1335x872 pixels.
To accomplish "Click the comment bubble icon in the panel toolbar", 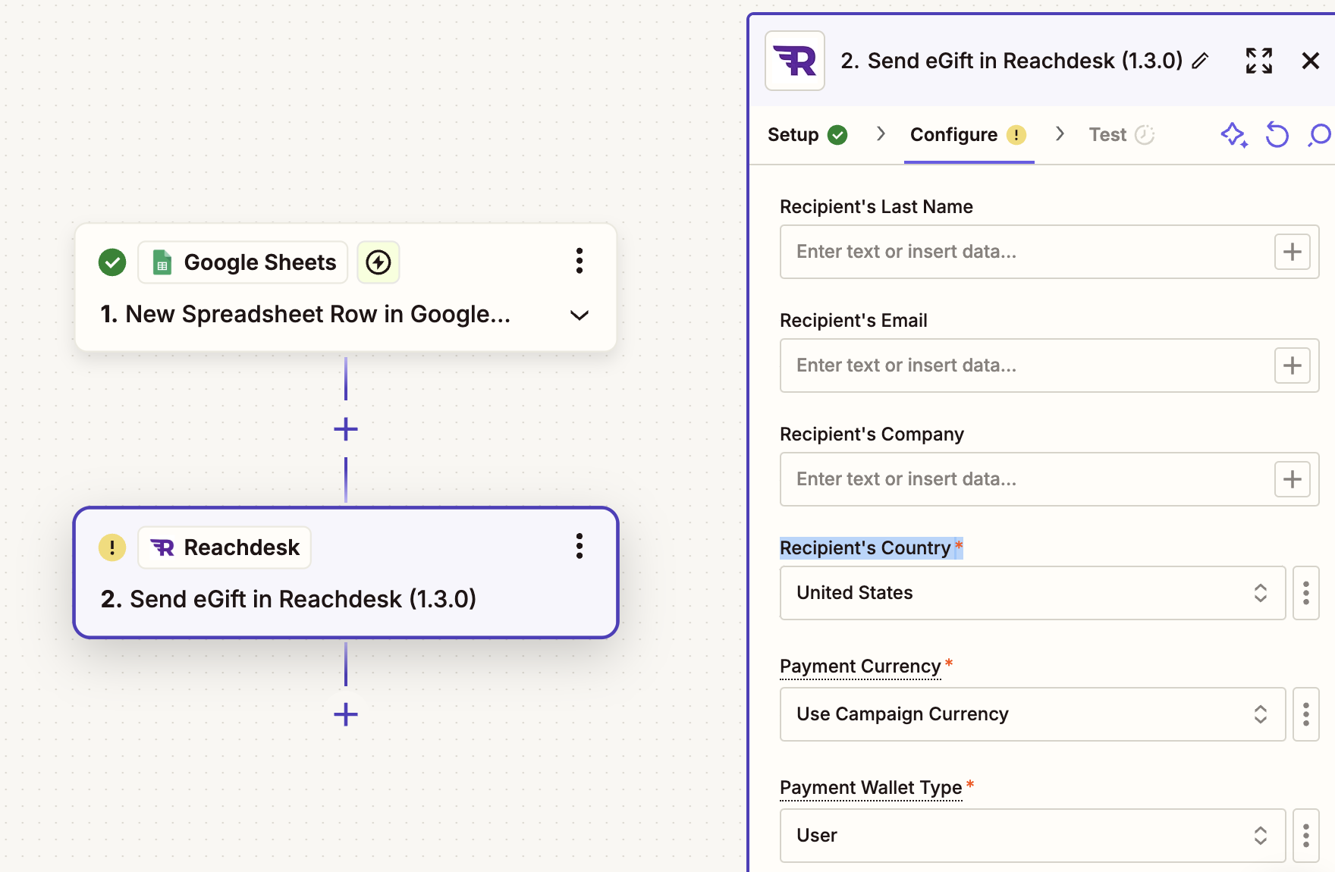I will coord(1321,135).
